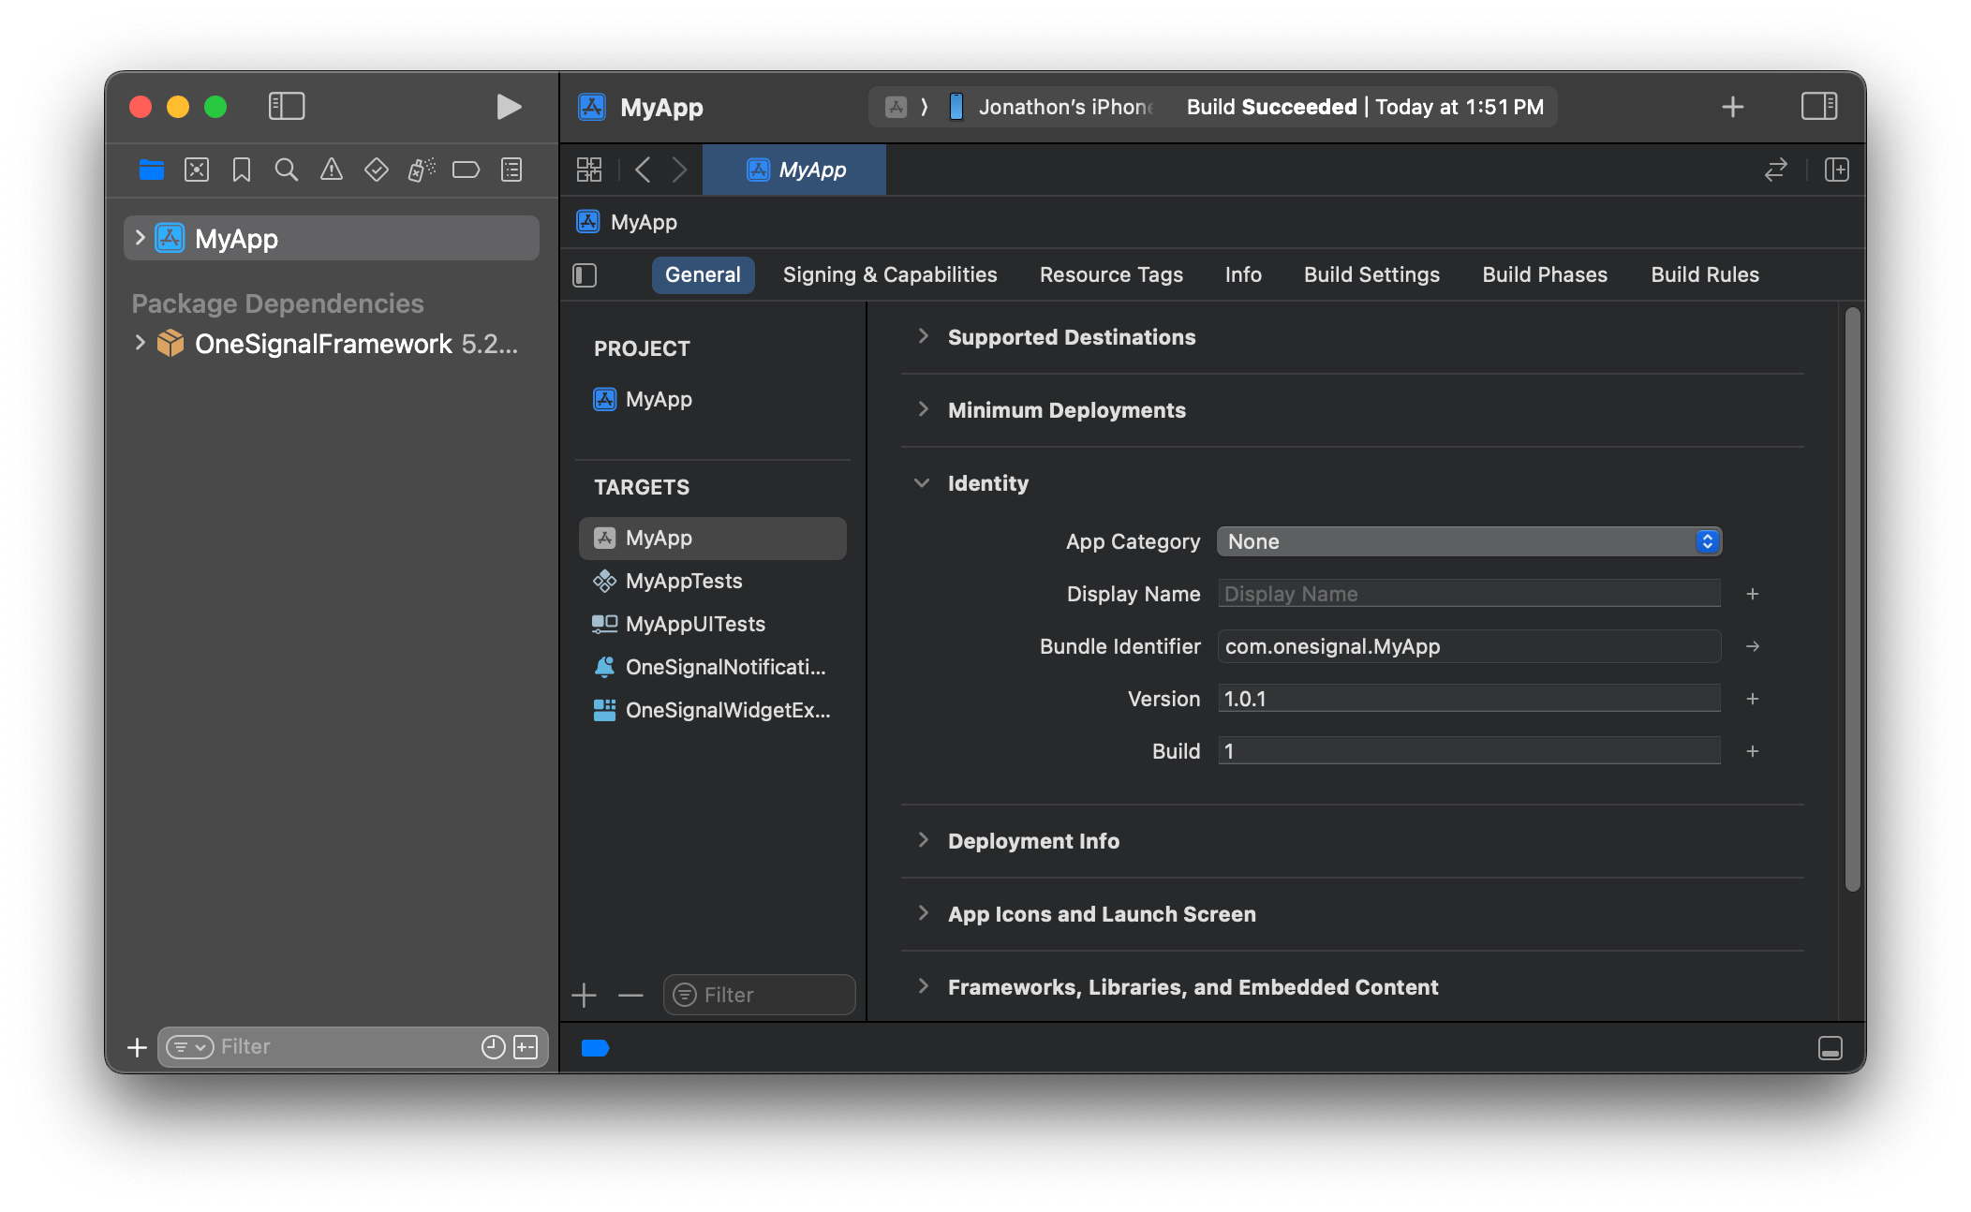
Task: Open related items grid menu
Action: pyautogui.click(x=589, y=170)
